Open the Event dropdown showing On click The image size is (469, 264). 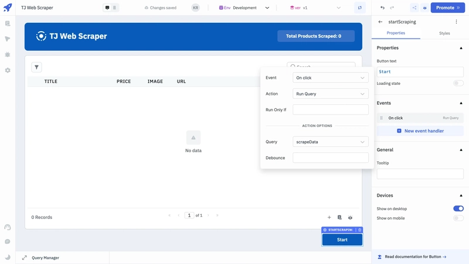pyautogui.click(x=330, y=78)
